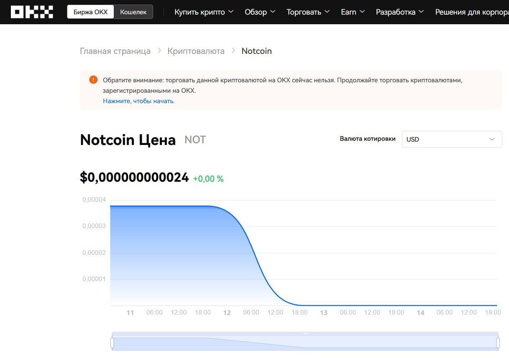Click the orange warning icon in the notice
The width and height of the screenshot is (509, 358).
pyautogui.click(x=93, y=80)
